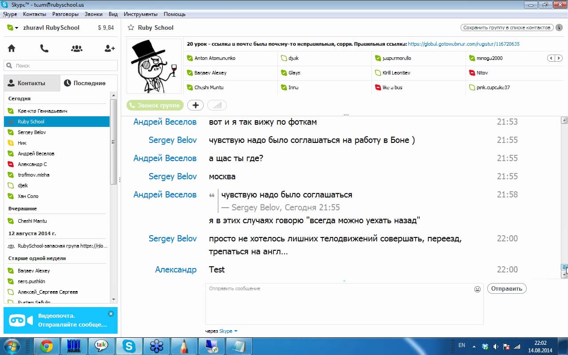Click the $ 9,84 Skype credit balance
Screen dimensions: 568x355
tap(106, 28)
